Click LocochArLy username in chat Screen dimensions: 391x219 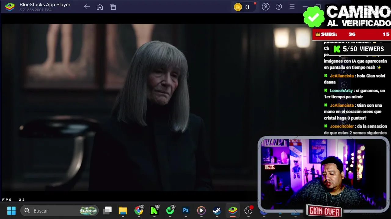tap(341, 91)
